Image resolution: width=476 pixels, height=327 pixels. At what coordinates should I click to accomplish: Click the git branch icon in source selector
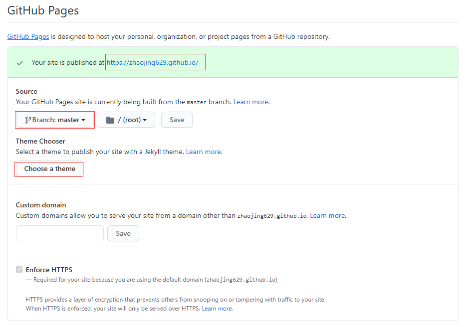[x=28, y=120]
